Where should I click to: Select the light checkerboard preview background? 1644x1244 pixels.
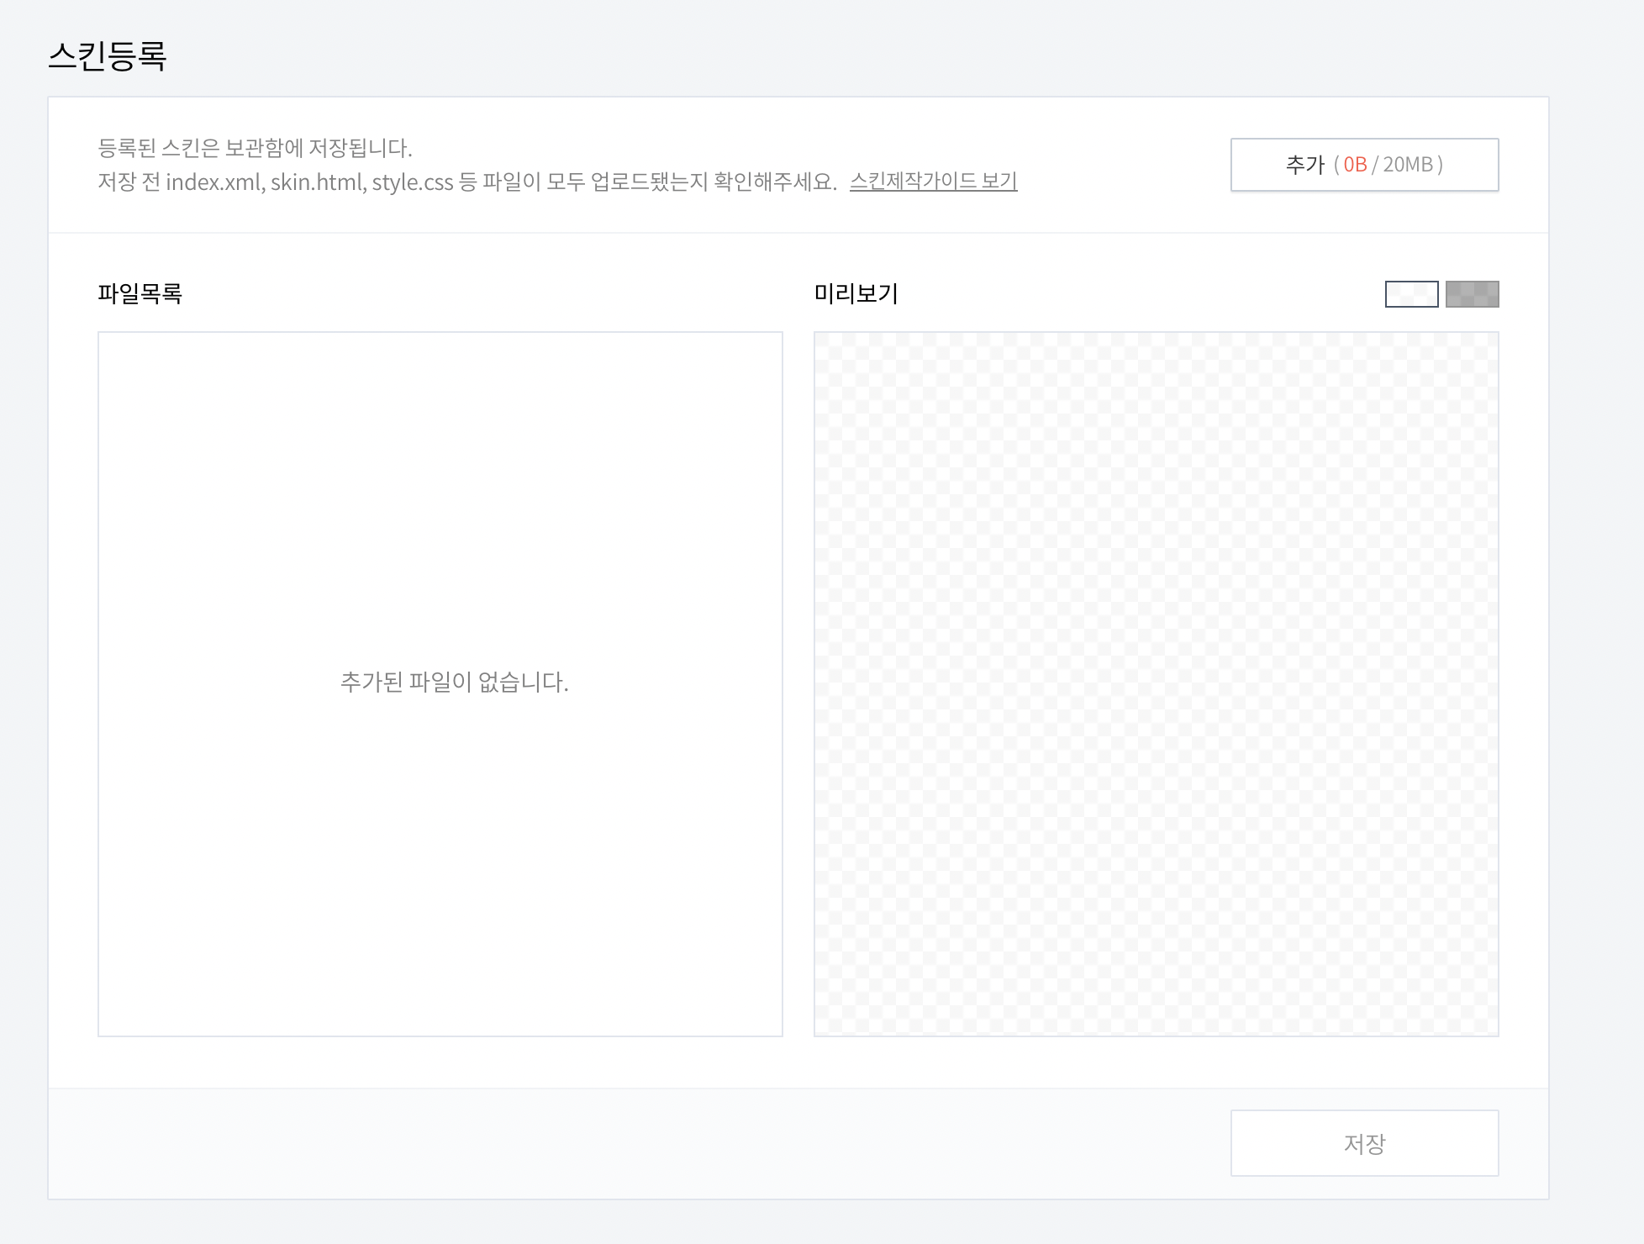tap(1411, 294)
